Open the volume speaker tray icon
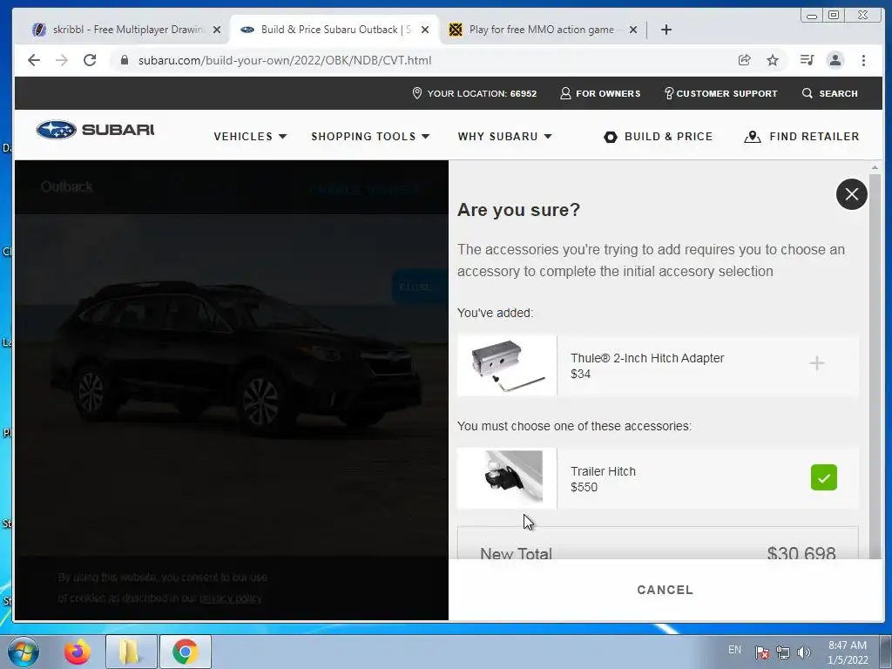 [803, 652]
